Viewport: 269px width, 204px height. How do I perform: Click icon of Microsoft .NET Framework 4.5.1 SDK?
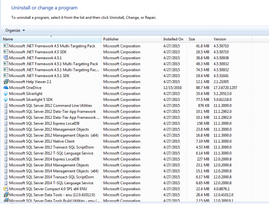pyautogui.click(x=6, y=76)
